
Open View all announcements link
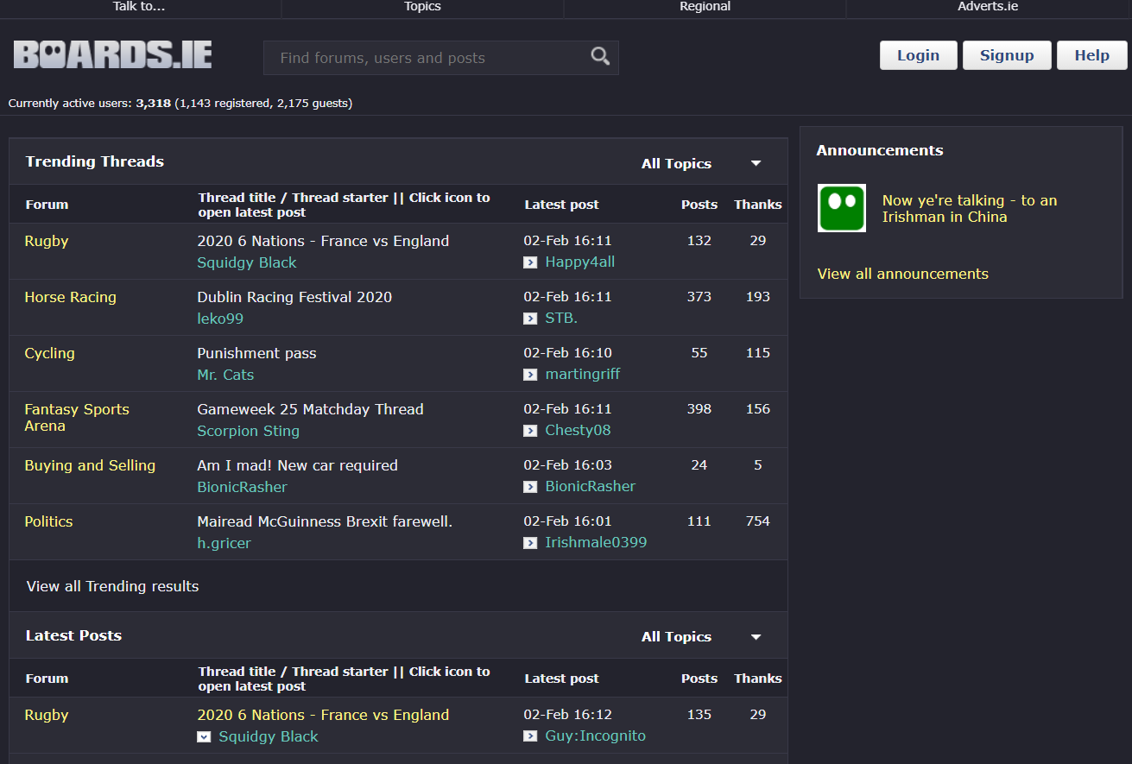click(x=903, y=274)
